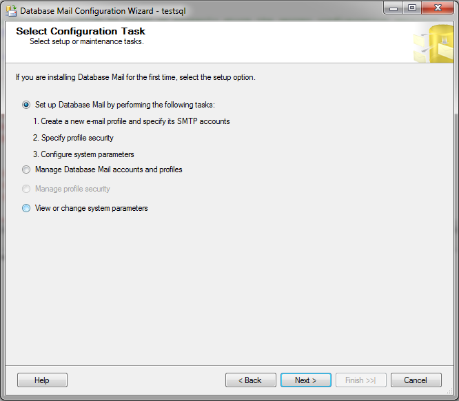Click the greyed-out Manage profile security radio
Screen dimensions: 459x401
pos(26,189)
